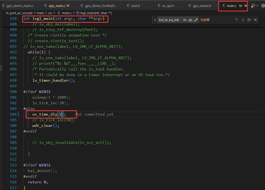This screenshot has width=265, height=190.
Task: Jump to the next find match
Action: 243,20
